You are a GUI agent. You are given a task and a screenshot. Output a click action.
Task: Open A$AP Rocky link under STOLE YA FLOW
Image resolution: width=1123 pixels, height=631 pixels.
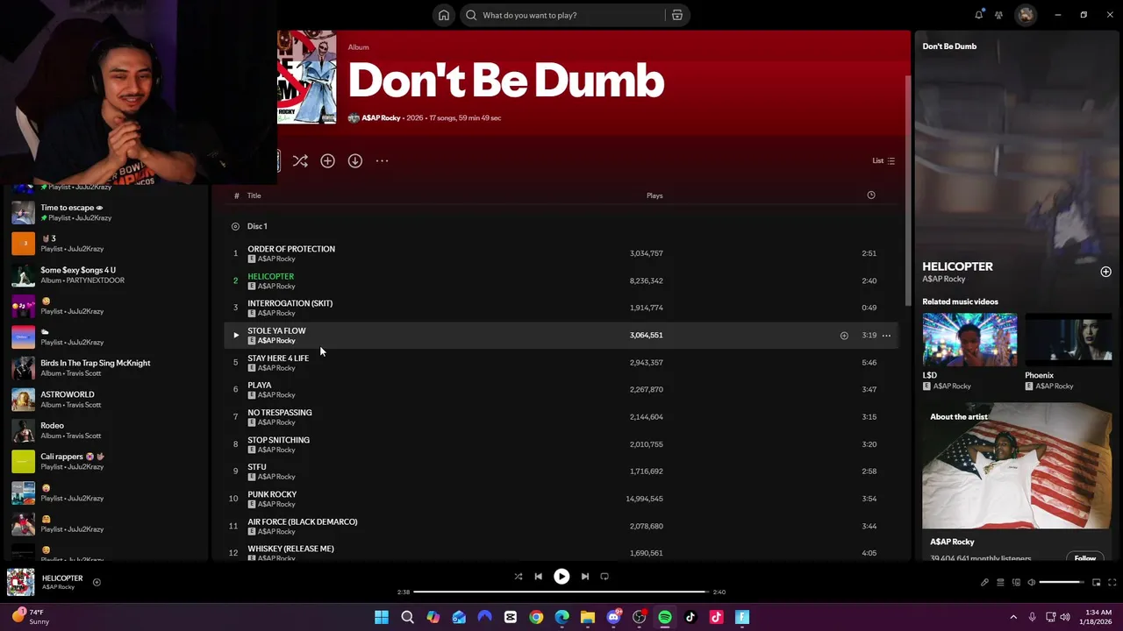click(x=276, y=341)
